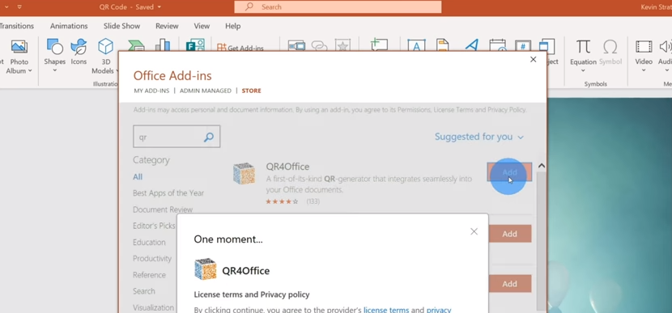Image resolution: width=672 pixels, height=313 pixels.
Task: Click the Slide Number icon
Action: click(523, 45)
